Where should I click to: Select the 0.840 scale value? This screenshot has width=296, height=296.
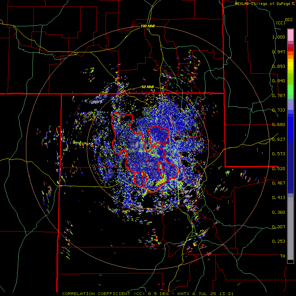click(x=279, y=81)
